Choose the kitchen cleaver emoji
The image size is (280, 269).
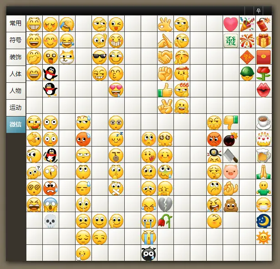click(231, 155)
